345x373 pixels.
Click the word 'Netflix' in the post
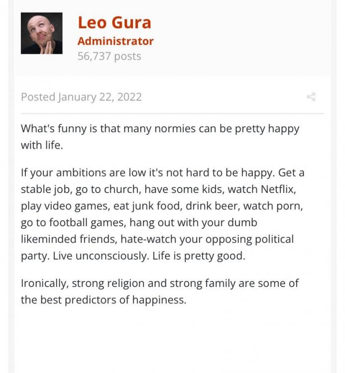click(x=278, y=189)
